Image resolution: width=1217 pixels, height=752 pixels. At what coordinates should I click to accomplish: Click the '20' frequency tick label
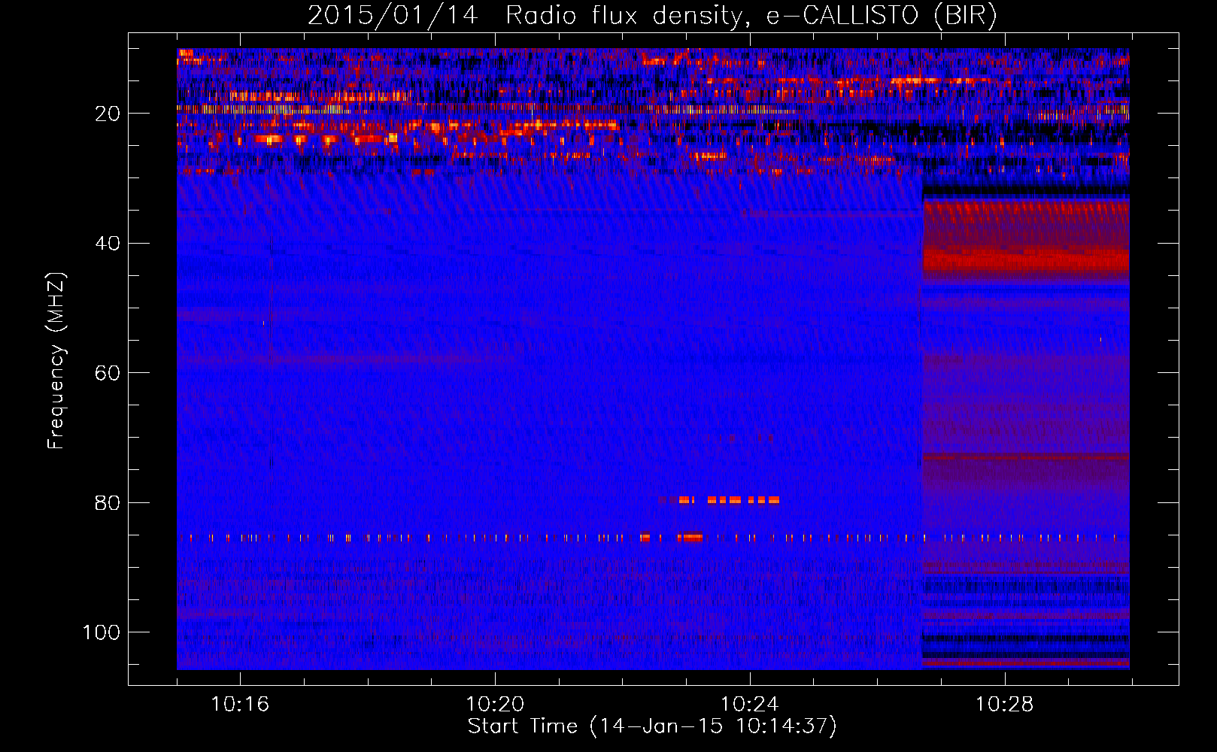click(108, 114)
